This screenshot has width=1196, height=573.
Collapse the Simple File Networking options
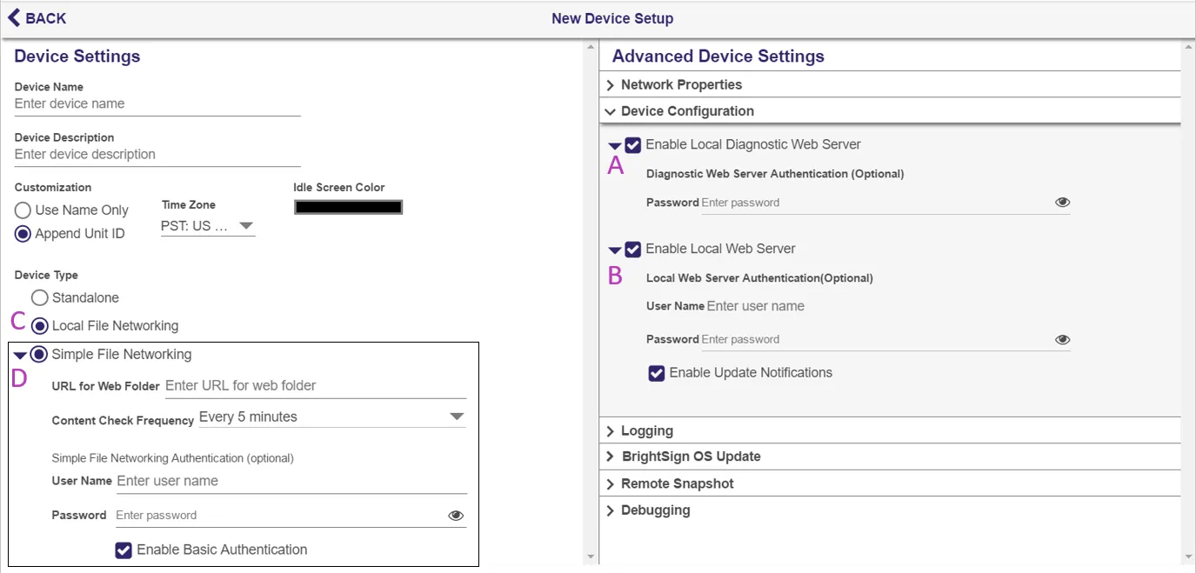(x=20, y=356)
